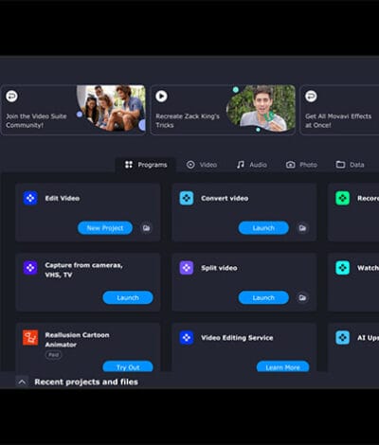Expand the Recent projects and files panel
Image resolution: width=379 pixels, height=445 pixels.
22,383
